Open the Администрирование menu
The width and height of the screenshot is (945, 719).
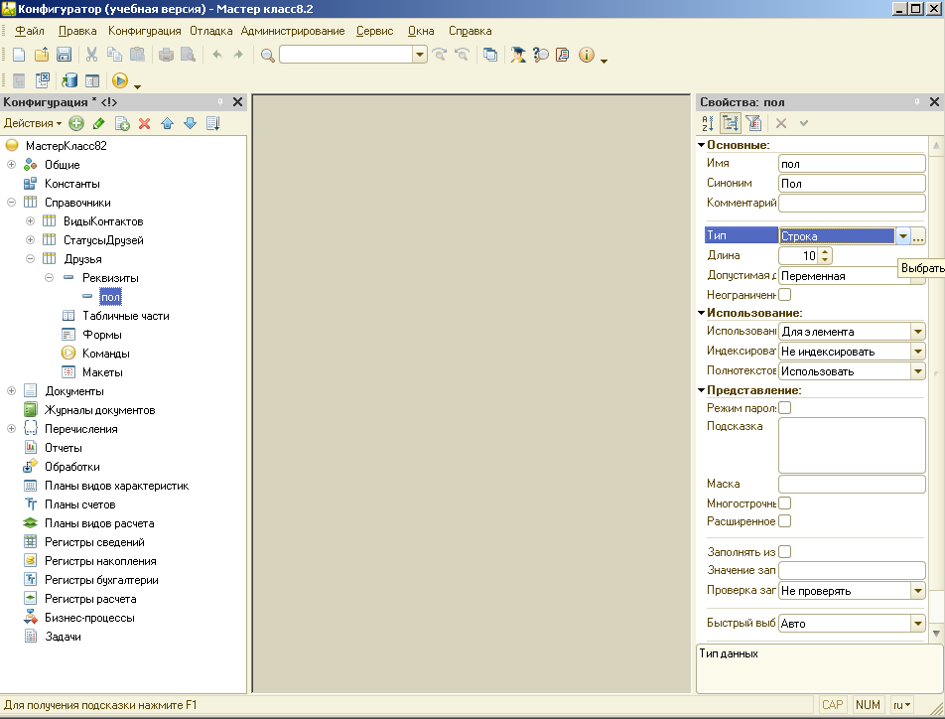point(293,31)
